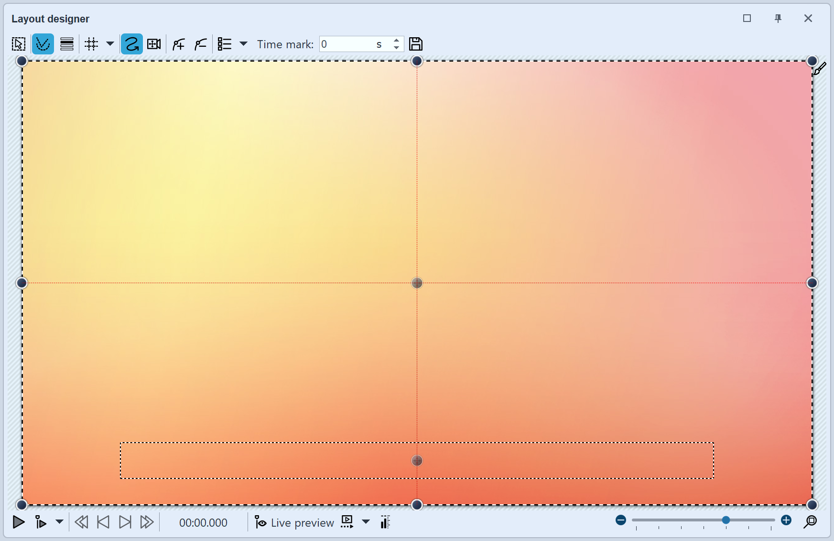Pin the Layout designer panel

click(778, 18)
